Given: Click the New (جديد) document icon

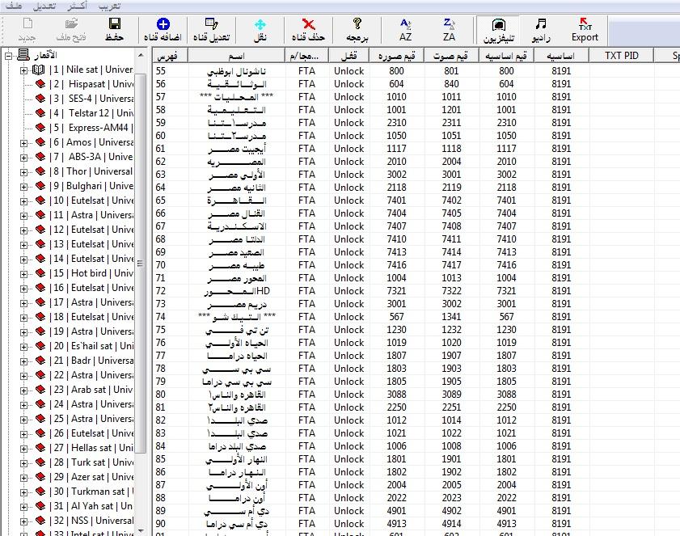Looking at the screenshot, I should (27, 23).
